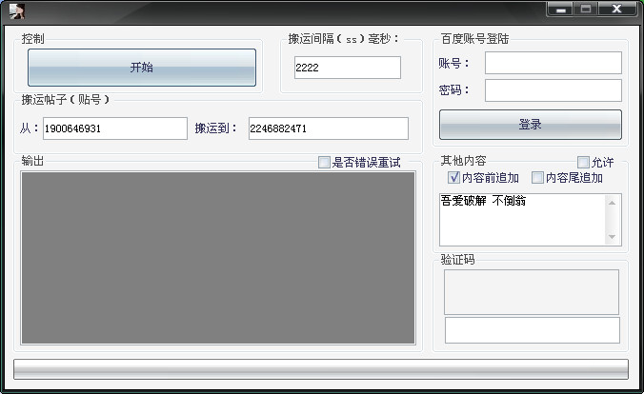Click the 开始 start button
Image resolution: width=644 pixels, height=394 pixels.
point(142,68)
